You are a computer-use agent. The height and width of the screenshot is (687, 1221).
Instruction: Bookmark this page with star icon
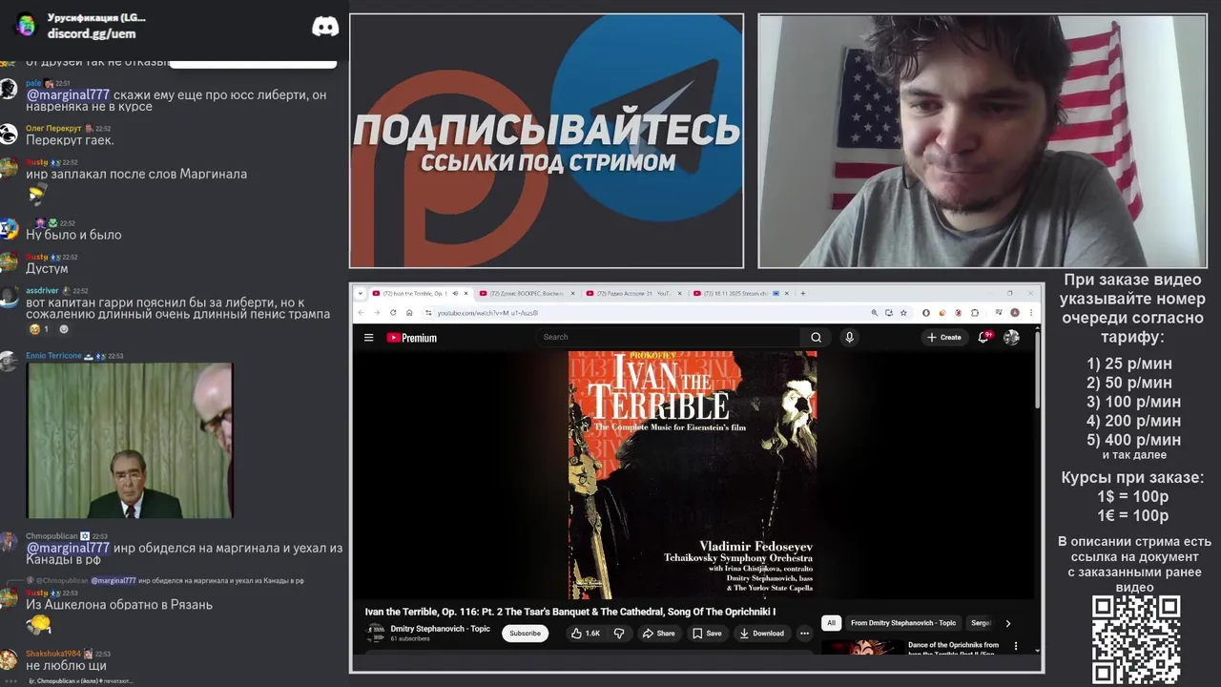[x=903, y=312]
